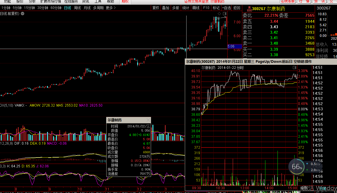
Task: Select the 周线 weekly period tab
Action: (x=77, y=8)
